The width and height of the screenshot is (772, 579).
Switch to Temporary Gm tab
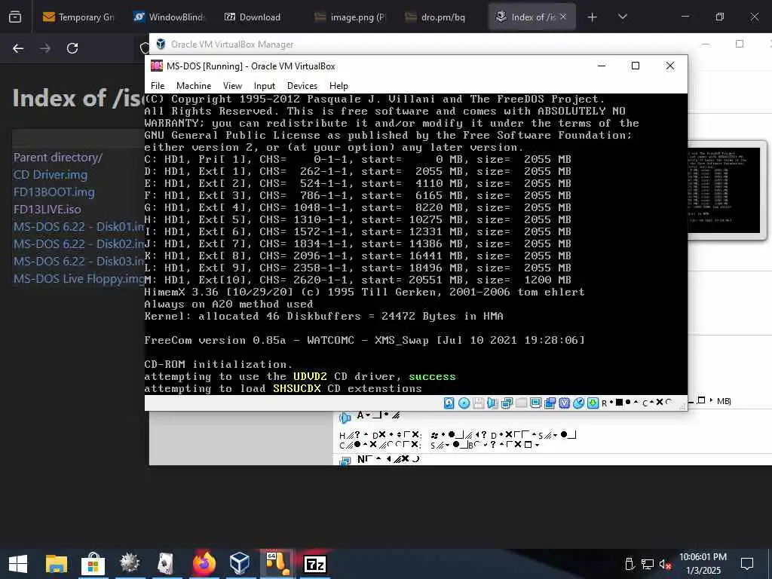pyautogui.click(x=78, y=17)
